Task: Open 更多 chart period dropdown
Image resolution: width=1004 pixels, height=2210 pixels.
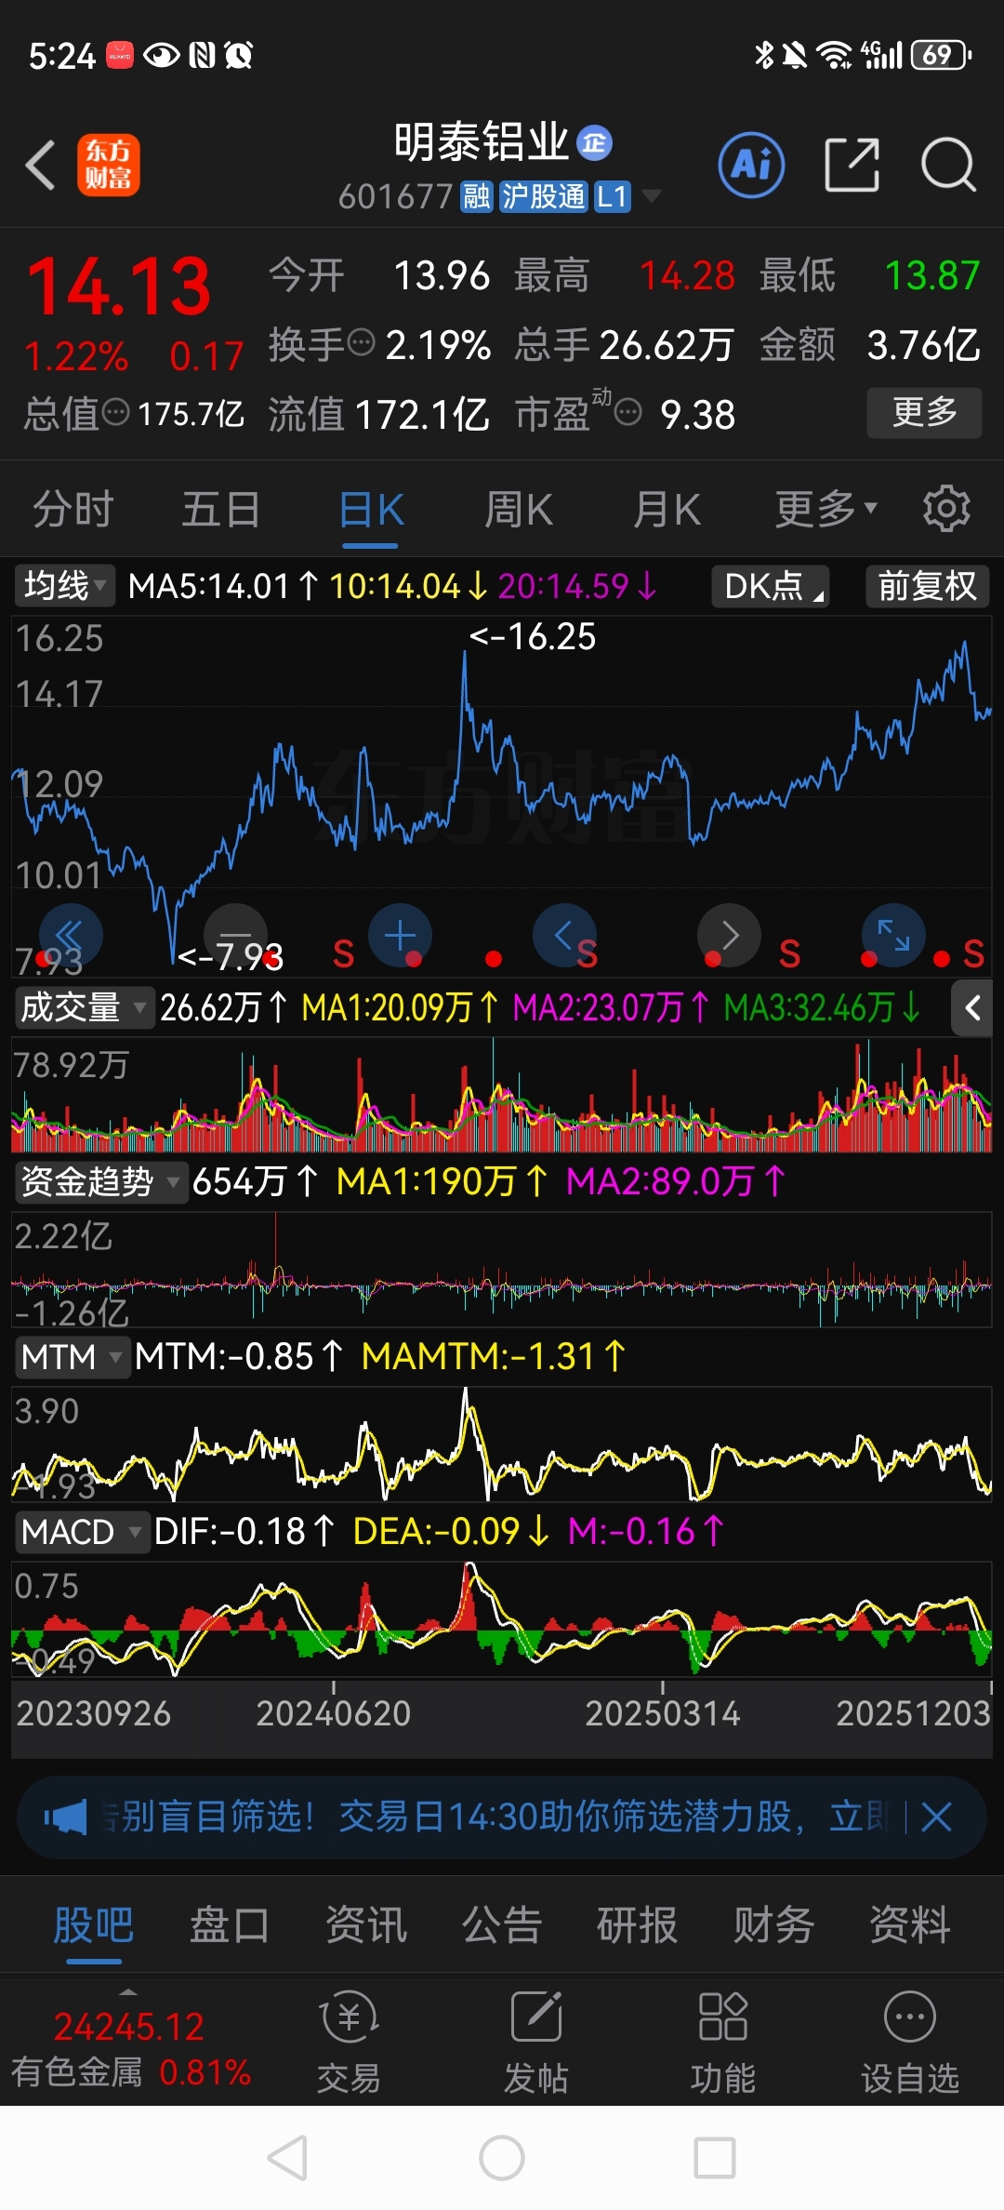Action: tap(826, 509)
